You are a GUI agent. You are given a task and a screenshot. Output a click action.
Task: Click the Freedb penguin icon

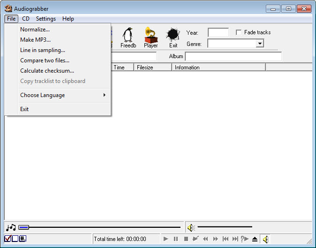(128, 38)
